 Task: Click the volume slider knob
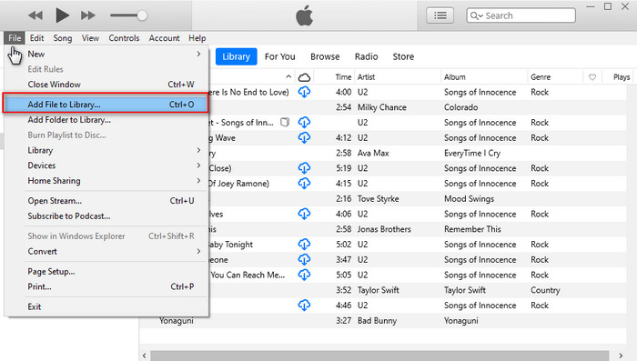[x=142, y=15]
